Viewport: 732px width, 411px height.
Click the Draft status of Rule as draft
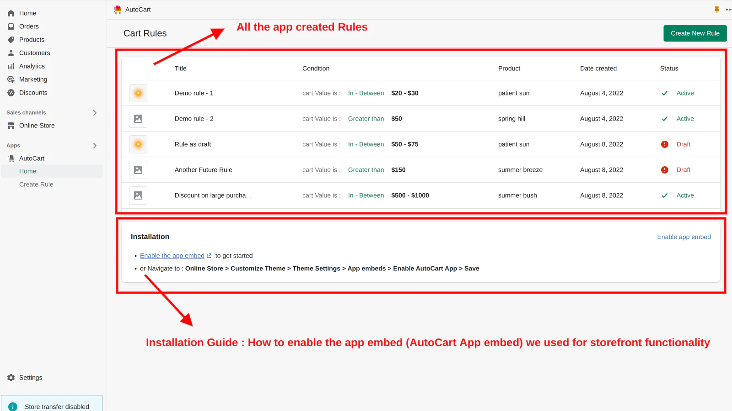click(683, 144)
